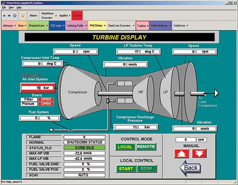Switch control mode to LOCAL
The height and width of the screenshot is (185, 238).
coord(125,147)
